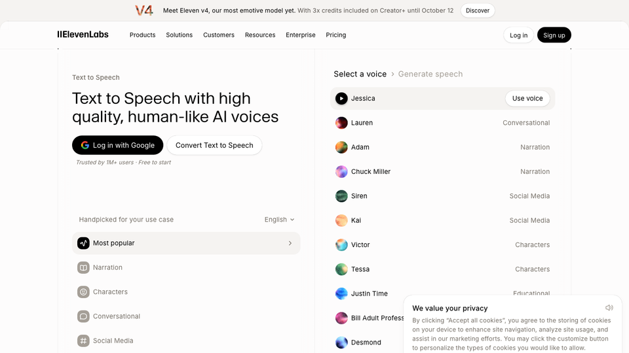
Task: Select the Justin Time voice name
Action: tap(370, 294)
